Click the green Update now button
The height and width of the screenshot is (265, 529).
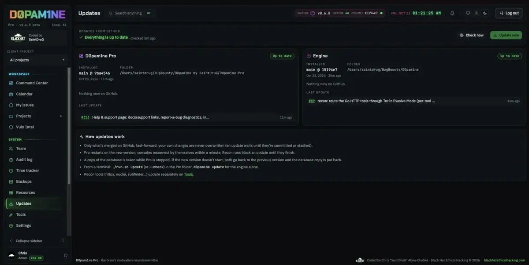pyautogui.click(x=506, y=35)
